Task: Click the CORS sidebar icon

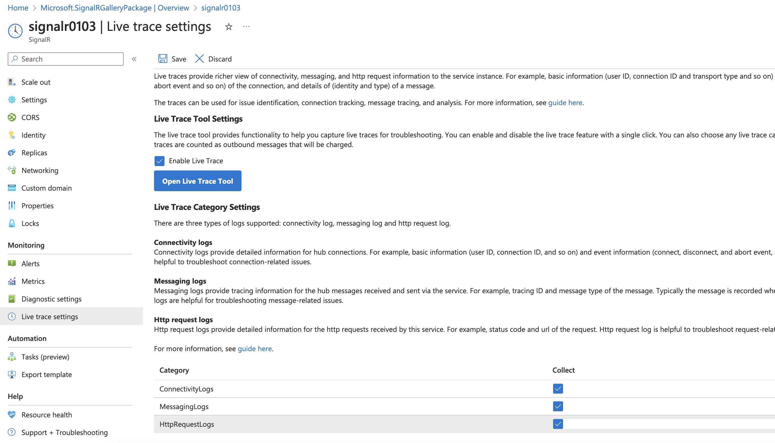Action: (x=12, y=118)
